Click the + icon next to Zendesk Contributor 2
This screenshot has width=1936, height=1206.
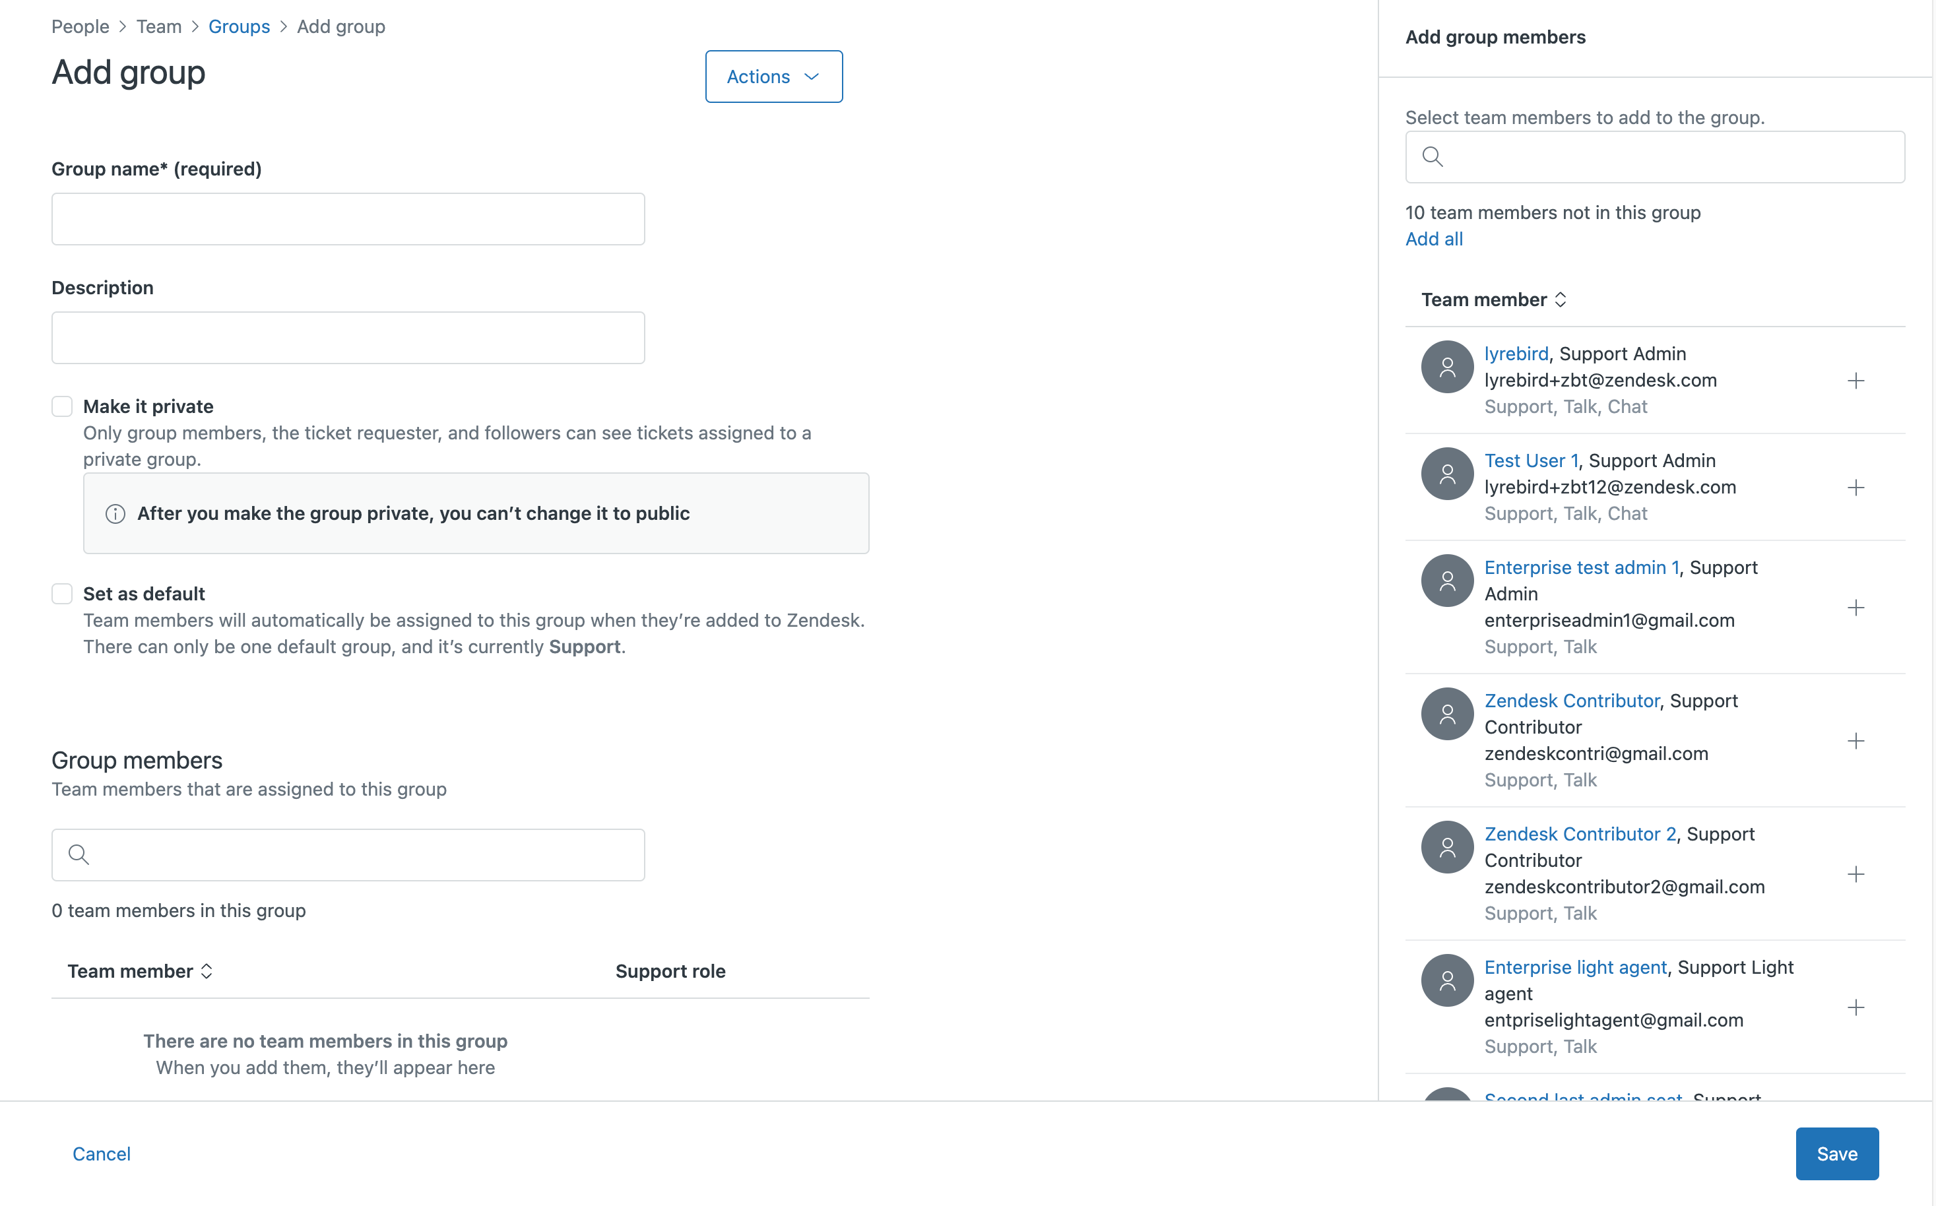pos(1855,874)
